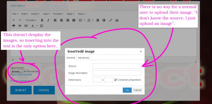Image resolution: width=212 pixels, height=104 pixels.
Task: Insert a bullet list
Action: (81, 20)
